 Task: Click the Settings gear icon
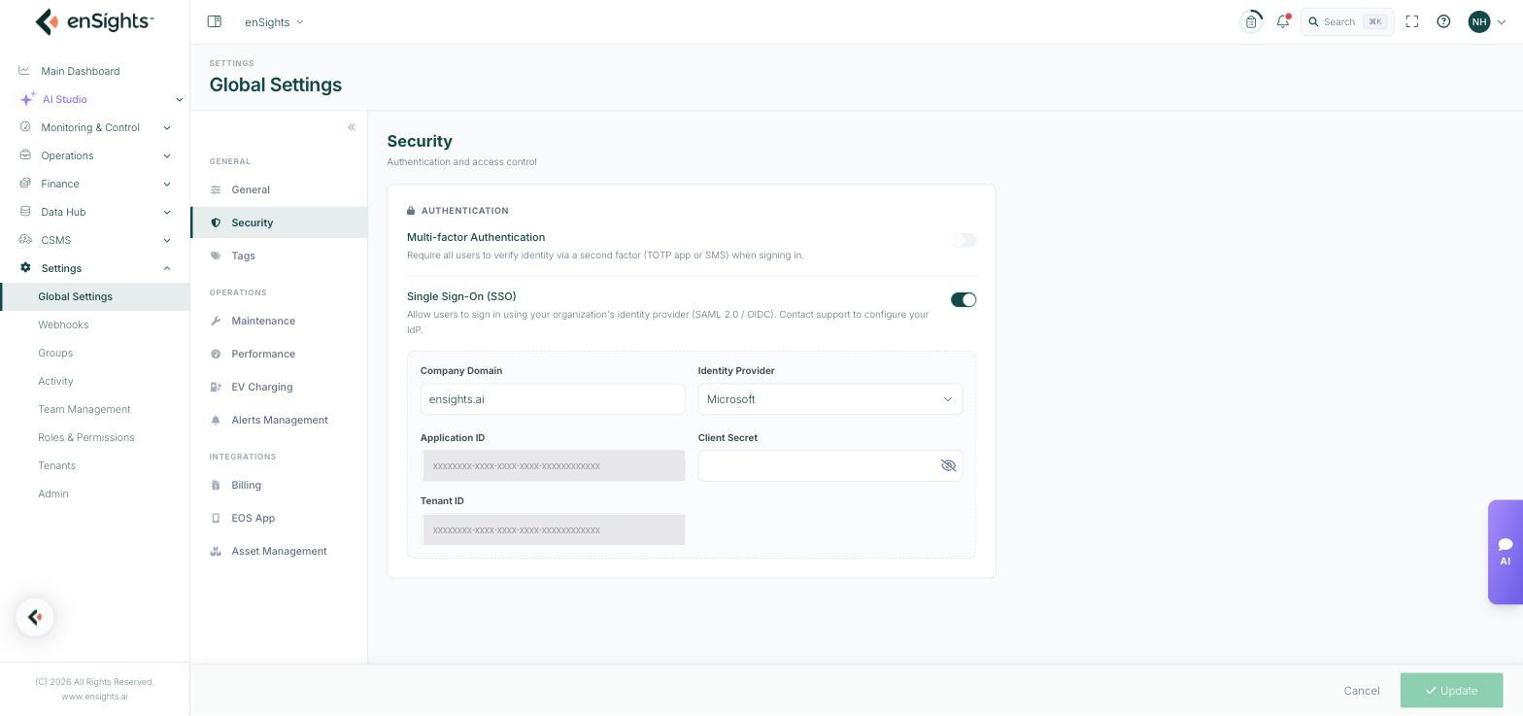(25, 268)
